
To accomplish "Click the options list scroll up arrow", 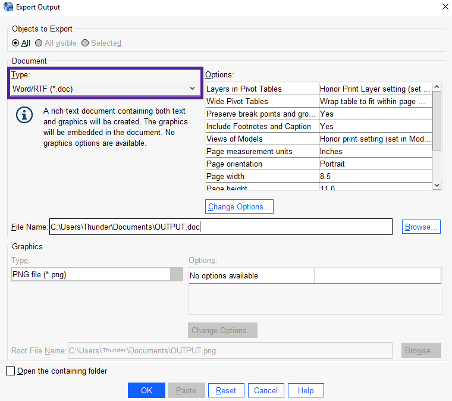I will (437, 87).
